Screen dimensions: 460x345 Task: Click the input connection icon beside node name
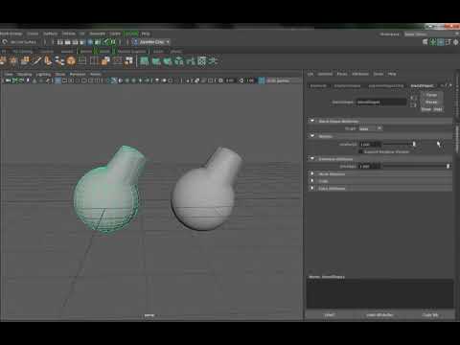[414, 98]
